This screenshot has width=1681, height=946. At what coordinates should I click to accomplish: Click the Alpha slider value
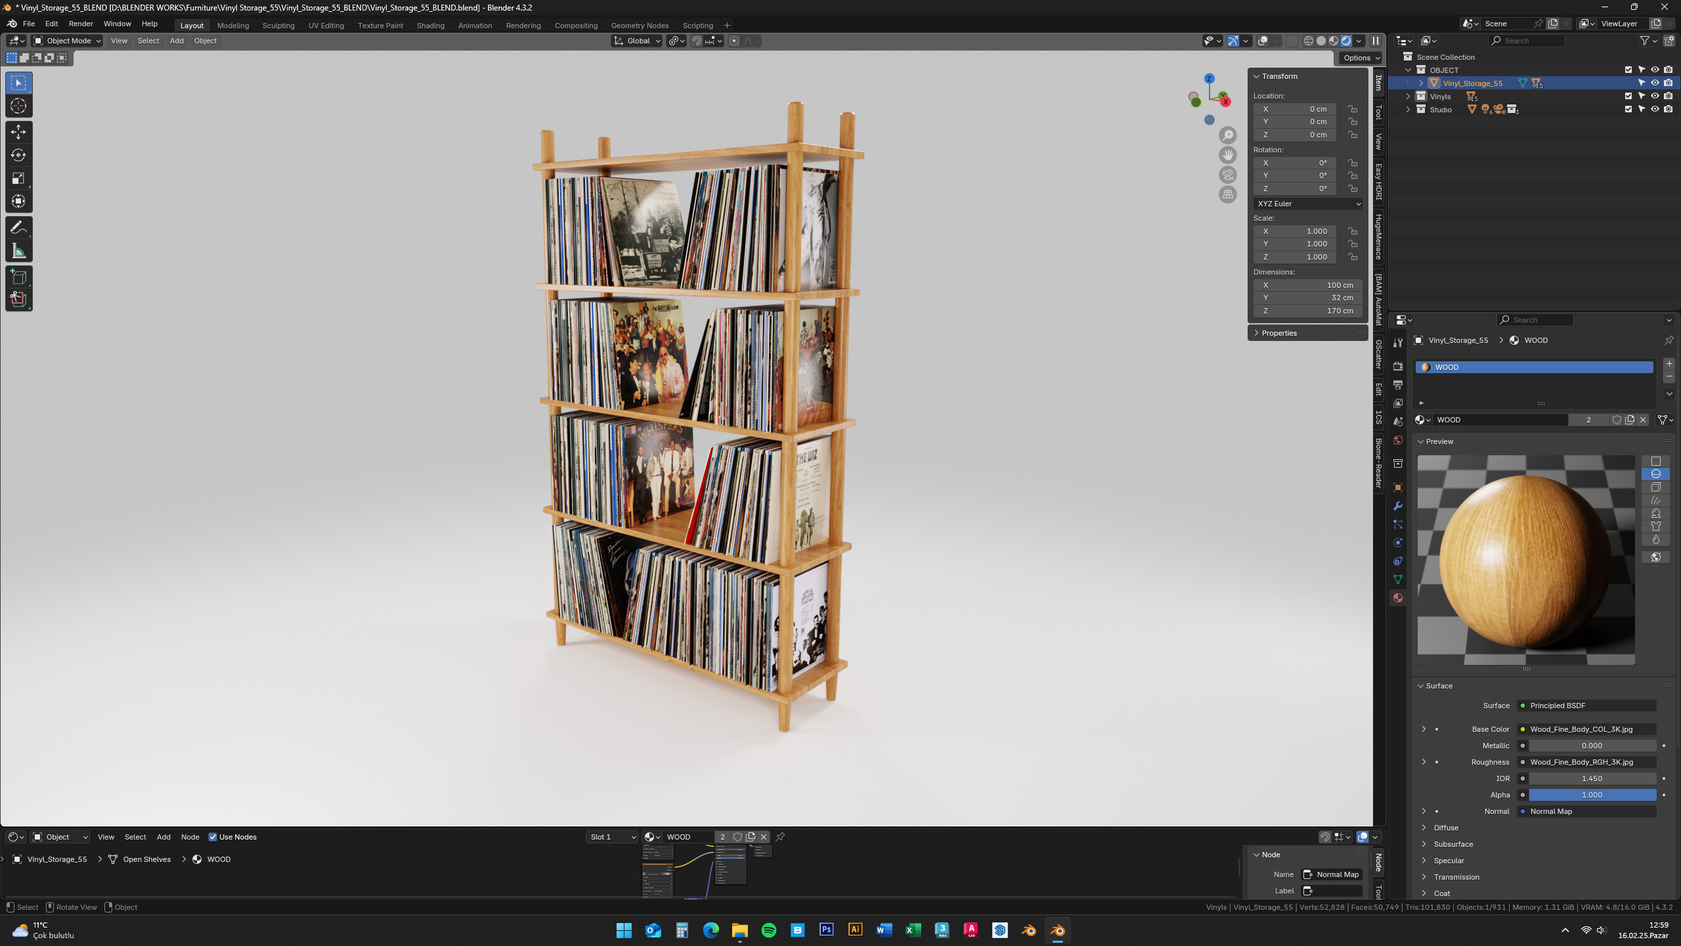pos(1592,795)
